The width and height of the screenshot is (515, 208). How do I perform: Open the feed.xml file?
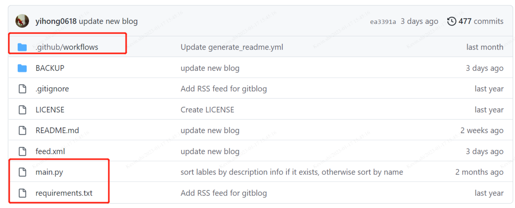tap(50, 151)
